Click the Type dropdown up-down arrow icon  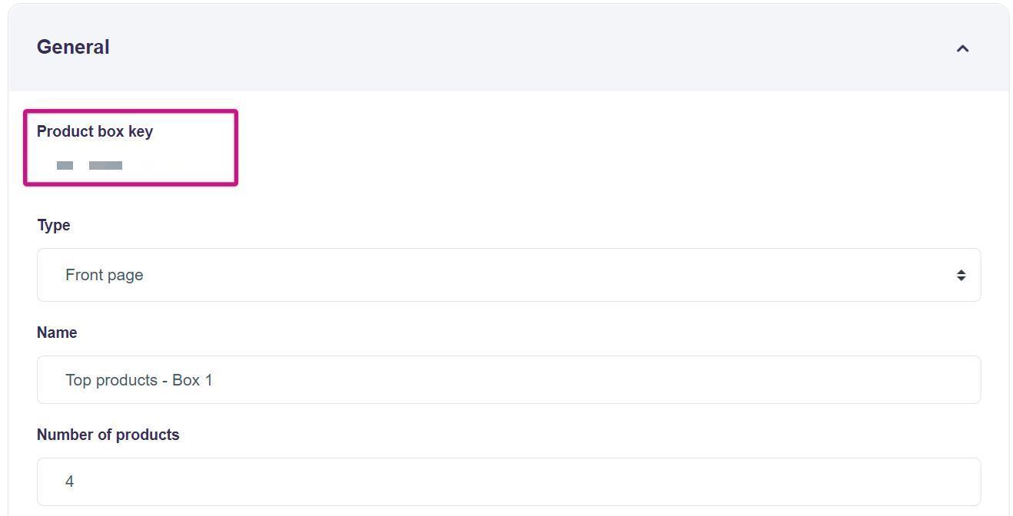coord(961,275)
